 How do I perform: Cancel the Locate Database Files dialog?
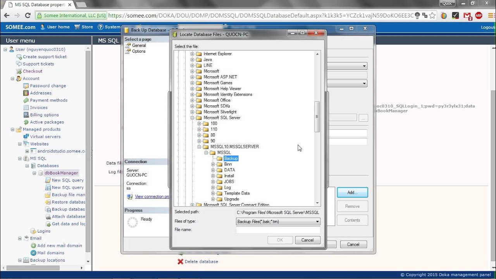coord(307,240)
